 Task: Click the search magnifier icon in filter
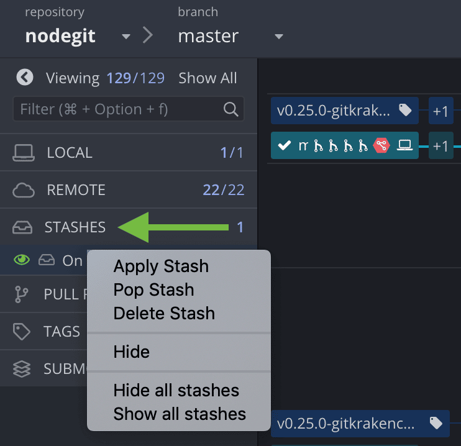coord(230,110)
